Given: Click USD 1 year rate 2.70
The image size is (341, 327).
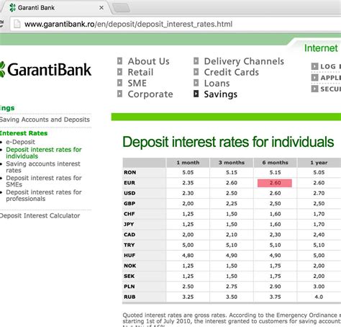Looking at the screenshot, I should [319, 193].
